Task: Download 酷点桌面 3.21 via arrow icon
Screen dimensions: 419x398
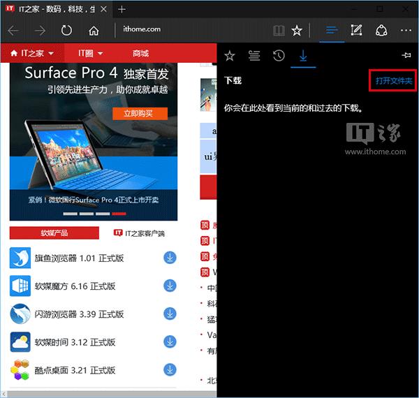Action: coord(170,370)
